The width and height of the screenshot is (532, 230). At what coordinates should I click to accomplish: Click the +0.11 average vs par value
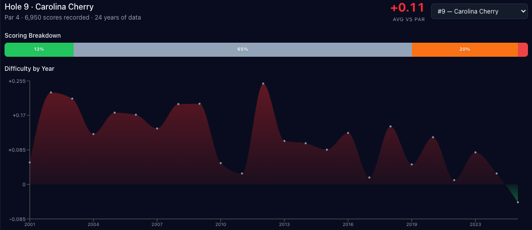[407, 9]
